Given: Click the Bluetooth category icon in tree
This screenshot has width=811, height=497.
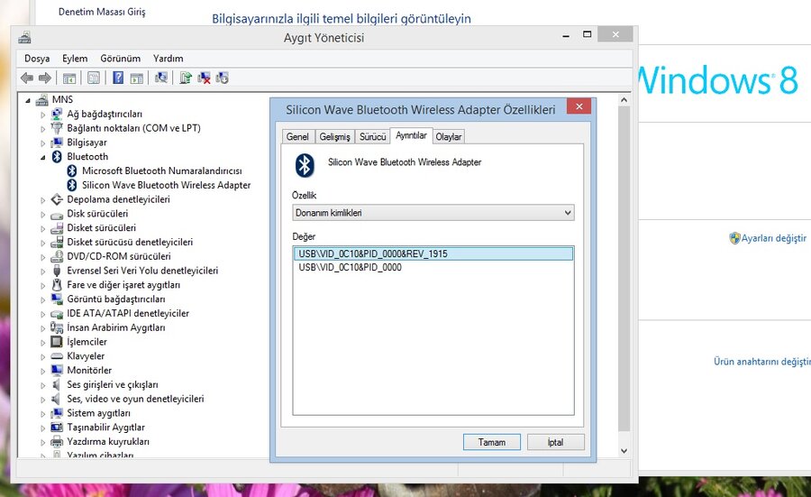Looking at the screenshot, I should point(57,156).
